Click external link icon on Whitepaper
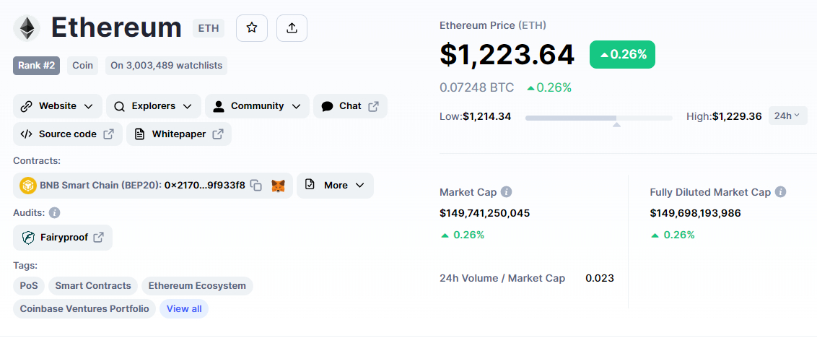This screenshot has height=338, width=817. click(218, 134)
